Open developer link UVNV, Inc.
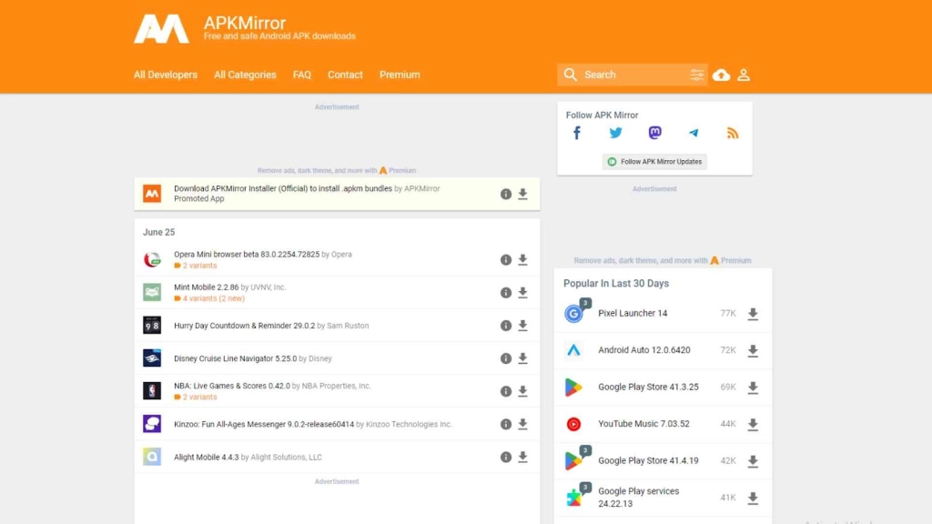The image size is (932, 524). tap(268, 287)
